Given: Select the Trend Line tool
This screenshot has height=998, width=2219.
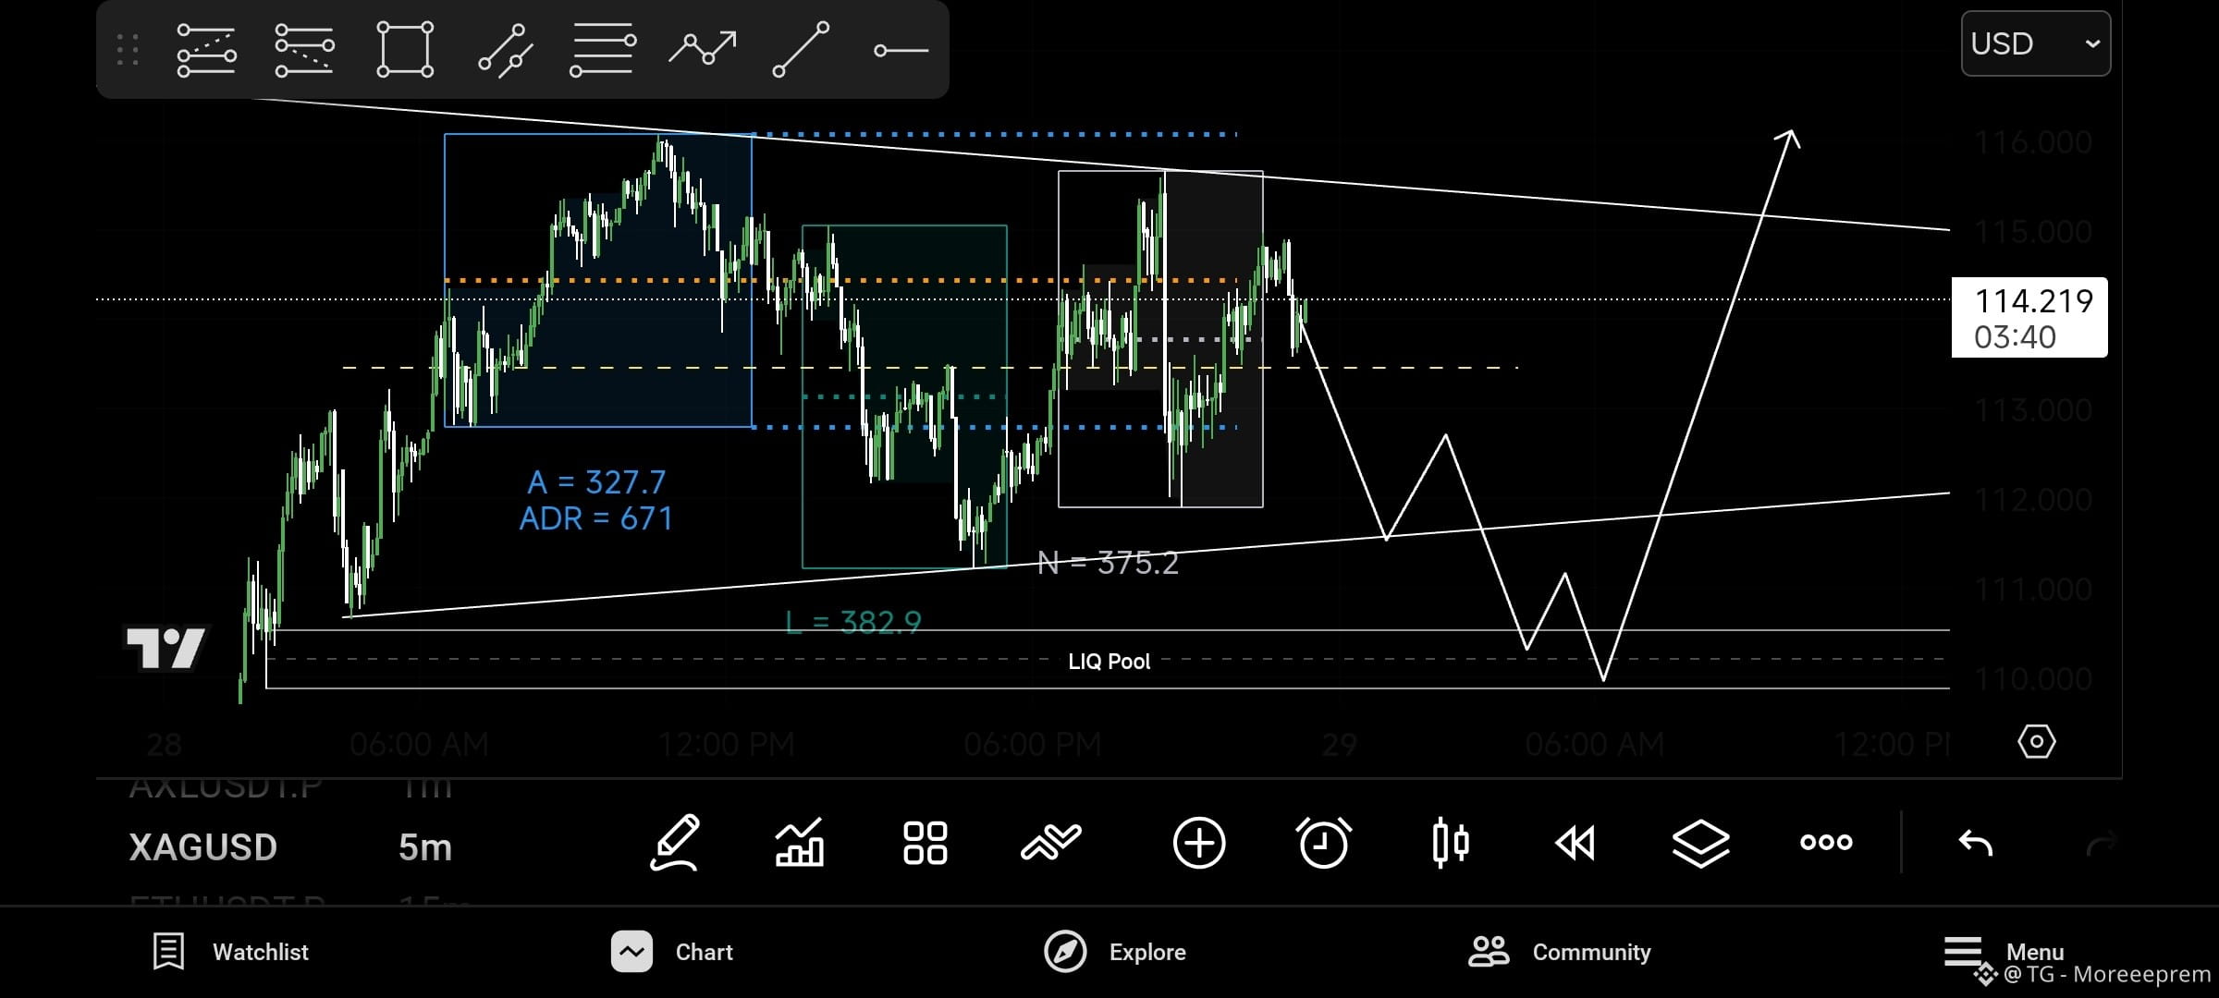Looking at the screenshot, I should 801,50.
